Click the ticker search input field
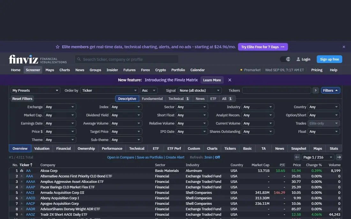Screen dimensions: 351x219 pyautogui.click(x=127, y=60)
